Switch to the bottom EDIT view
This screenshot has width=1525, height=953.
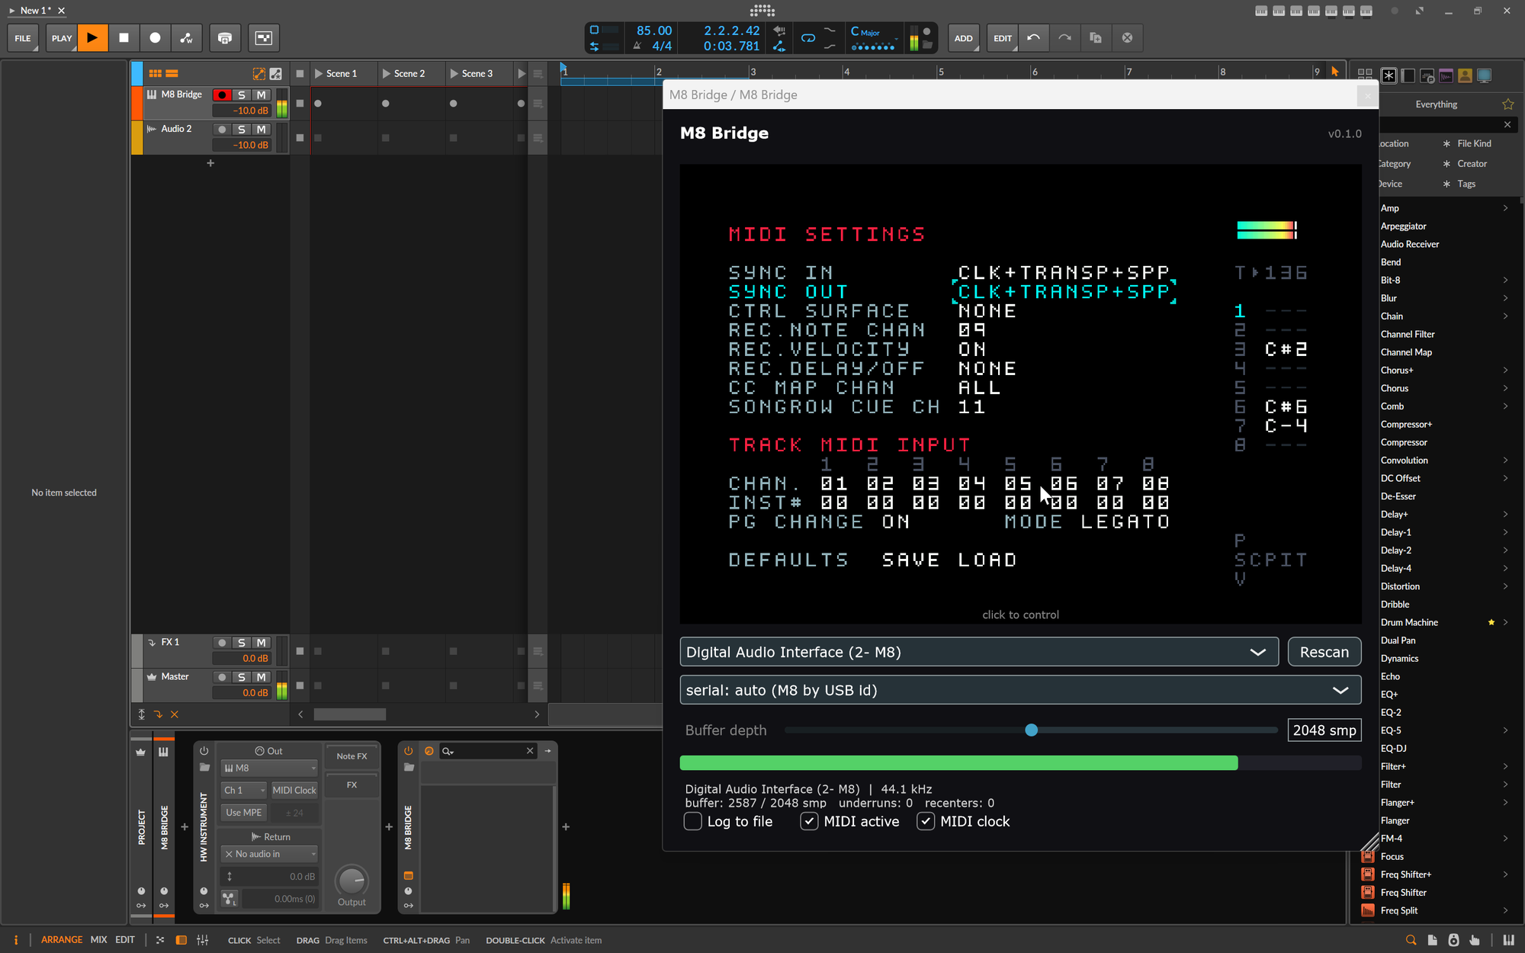tap(125, 940)
